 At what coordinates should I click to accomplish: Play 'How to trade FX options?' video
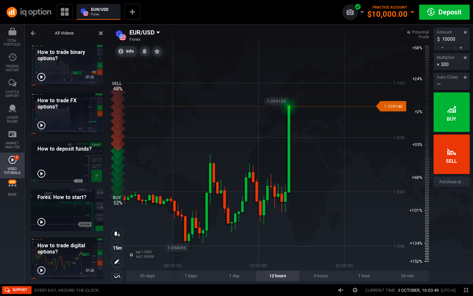(41, 125)
